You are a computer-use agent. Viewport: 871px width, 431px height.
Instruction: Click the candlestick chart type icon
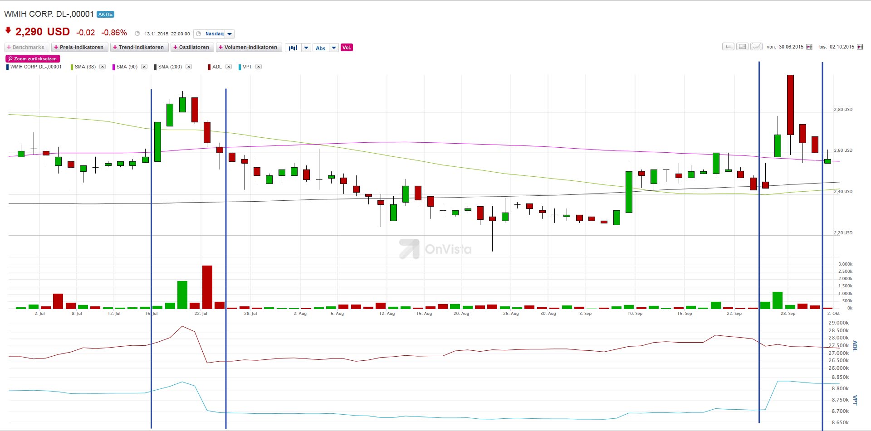click(x=293, y=48)
